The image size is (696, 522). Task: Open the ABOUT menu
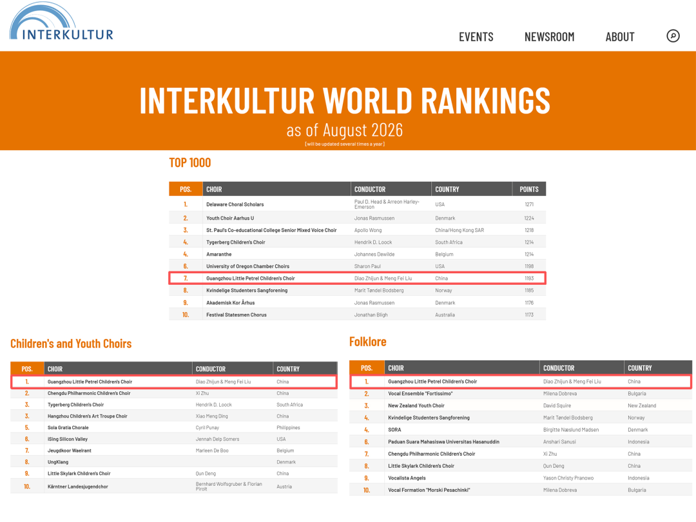(x=620, y=37)
